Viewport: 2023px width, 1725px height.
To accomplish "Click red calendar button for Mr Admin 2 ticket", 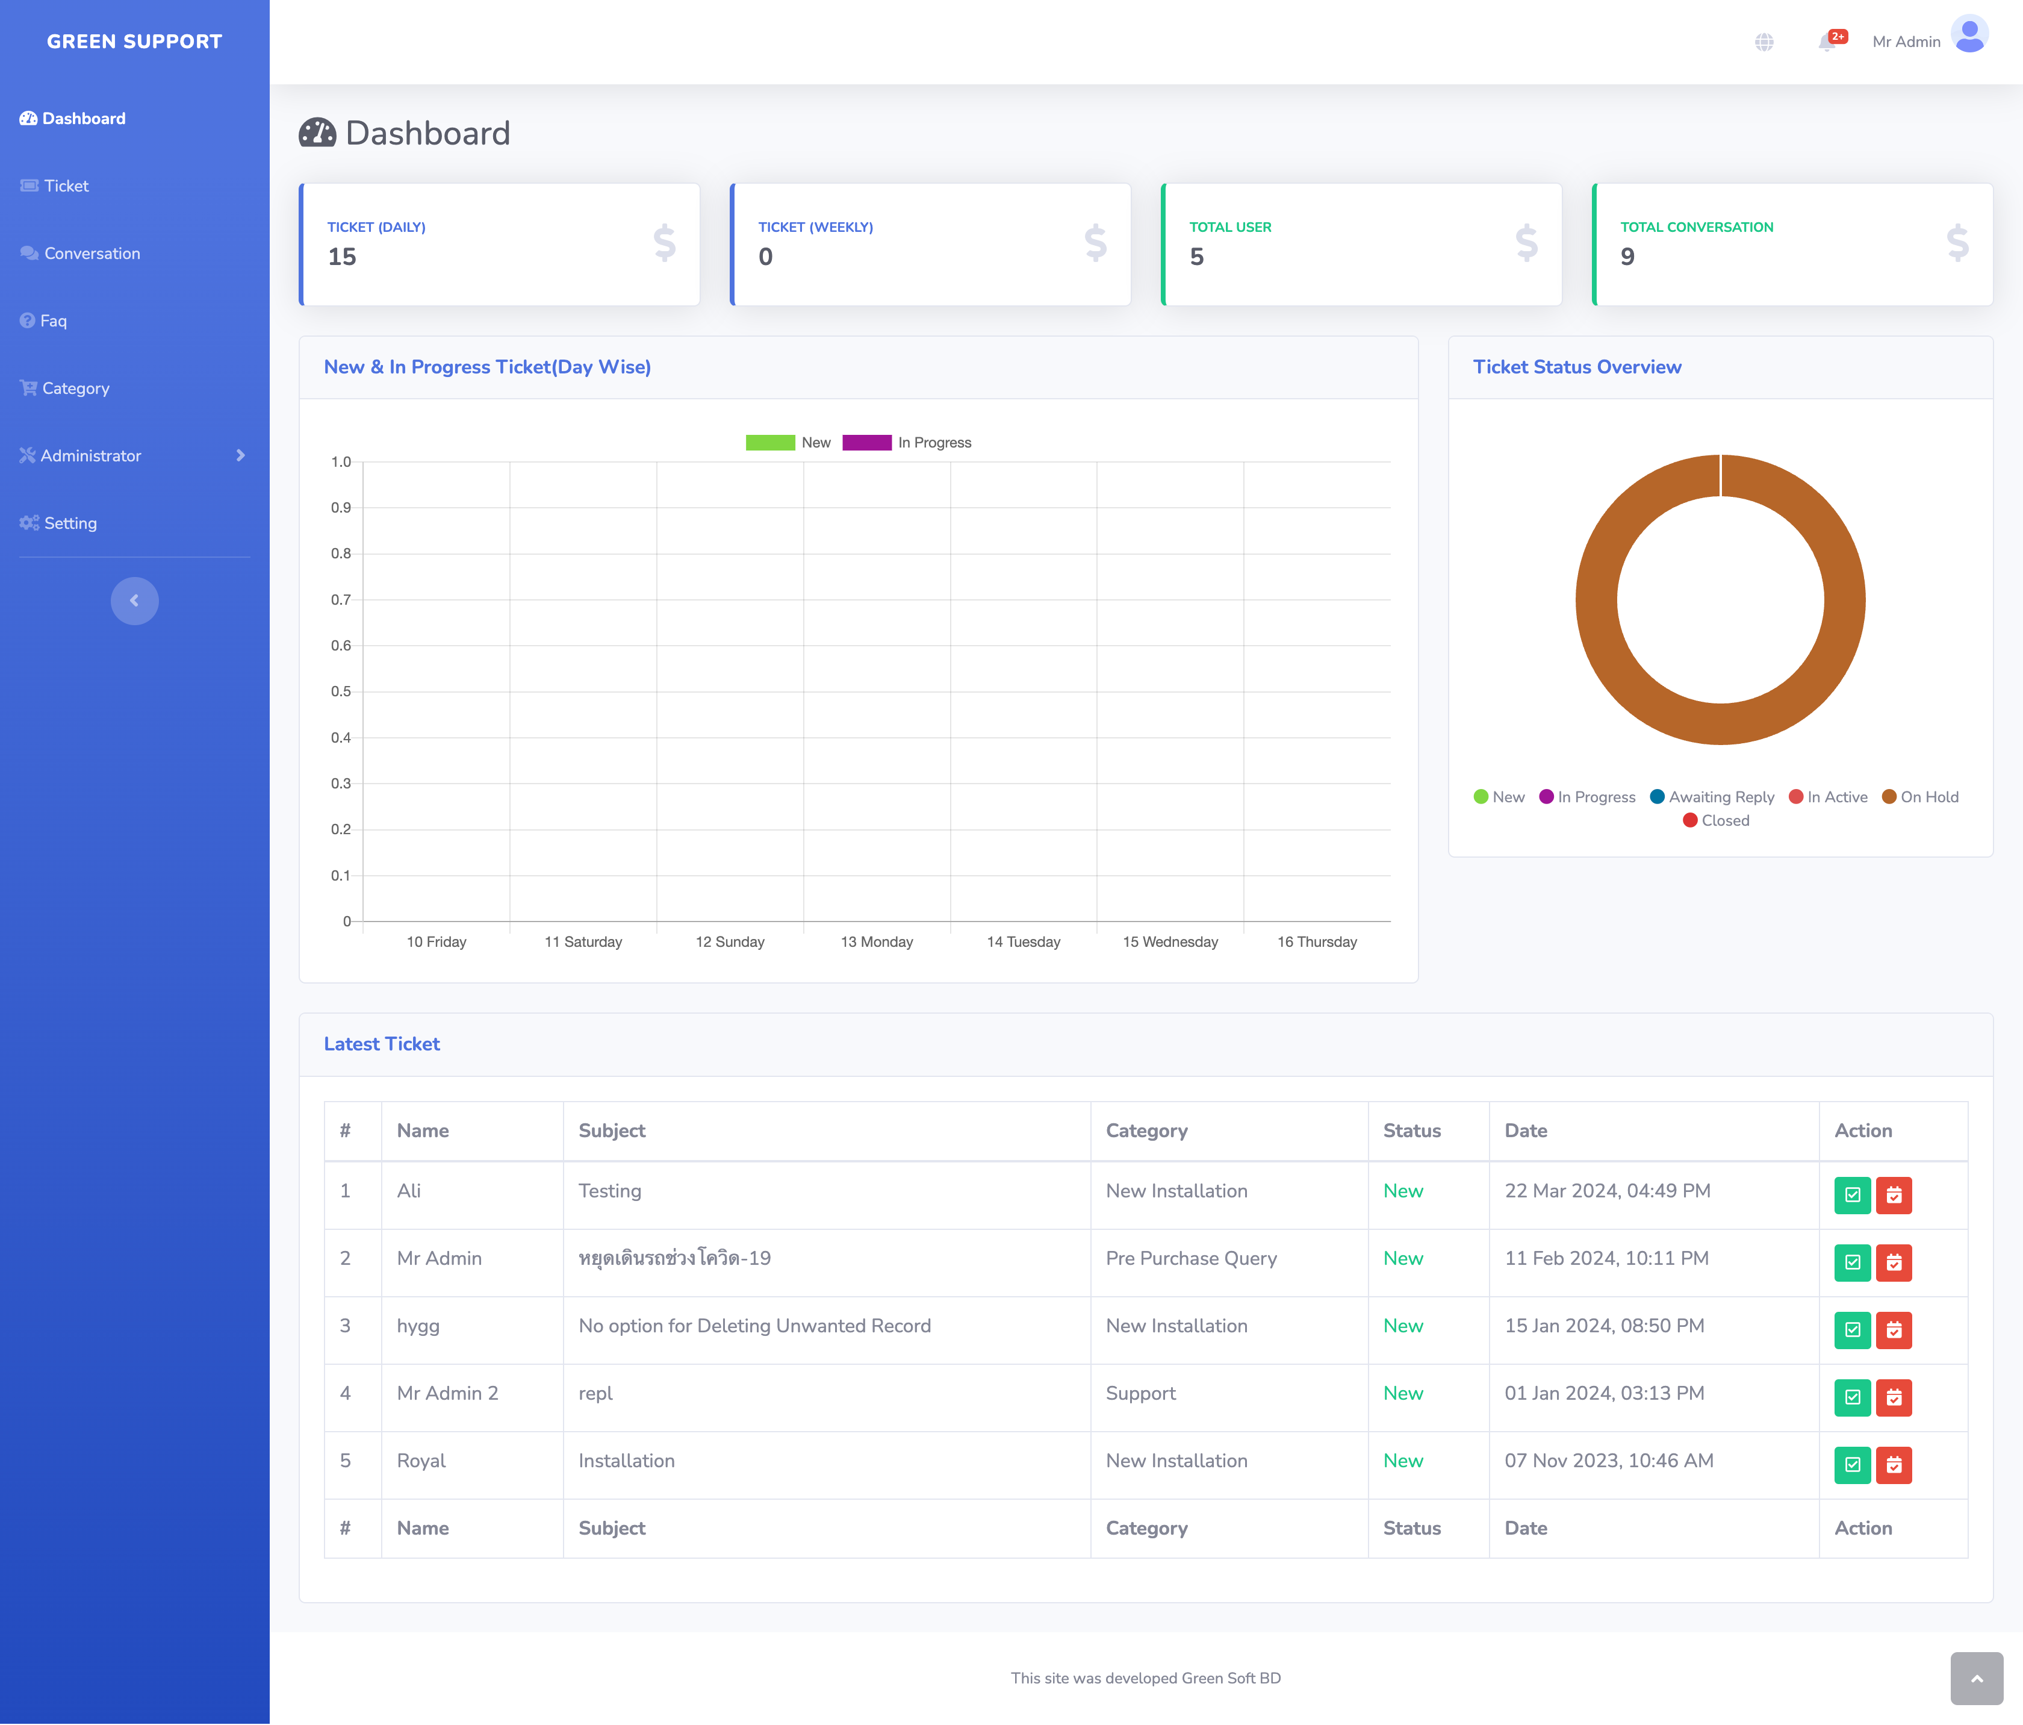I will (1893, 1397).
